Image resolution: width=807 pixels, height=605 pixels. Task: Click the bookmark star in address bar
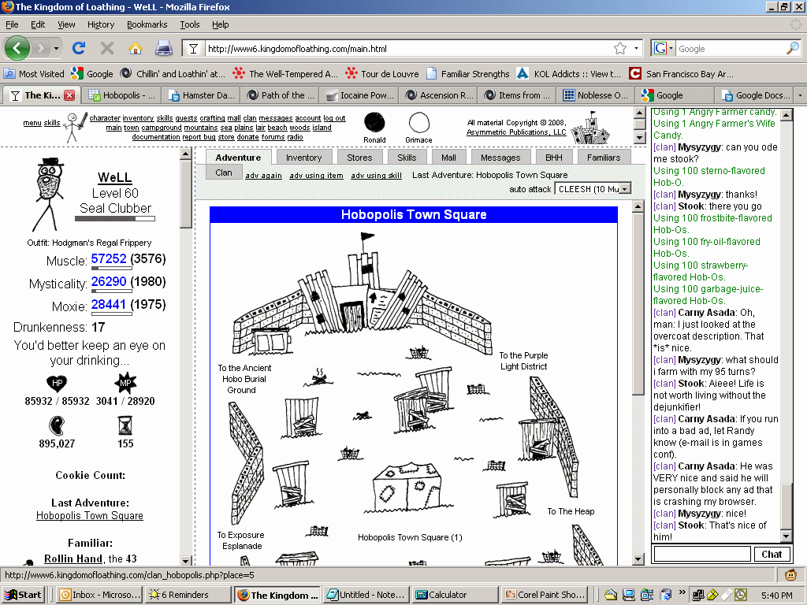coord(620,49)
